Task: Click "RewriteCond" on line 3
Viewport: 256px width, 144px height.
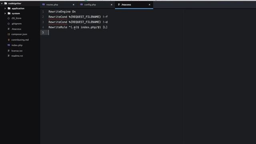Action: coord(58,22)
